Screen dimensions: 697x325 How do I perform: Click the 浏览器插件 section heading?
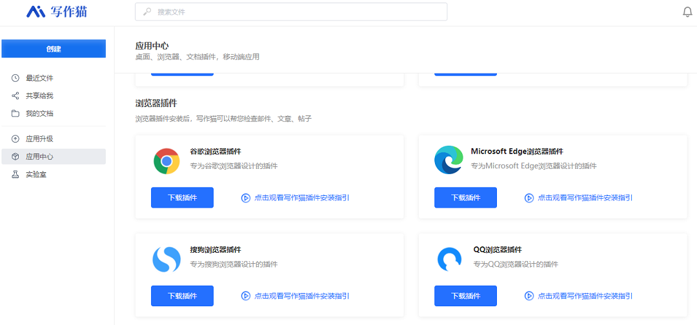click(x=156, y=103)
